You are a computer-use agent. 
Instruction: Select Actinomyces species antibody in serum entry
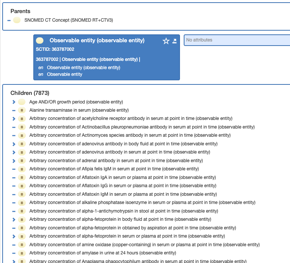coord(130,135)
